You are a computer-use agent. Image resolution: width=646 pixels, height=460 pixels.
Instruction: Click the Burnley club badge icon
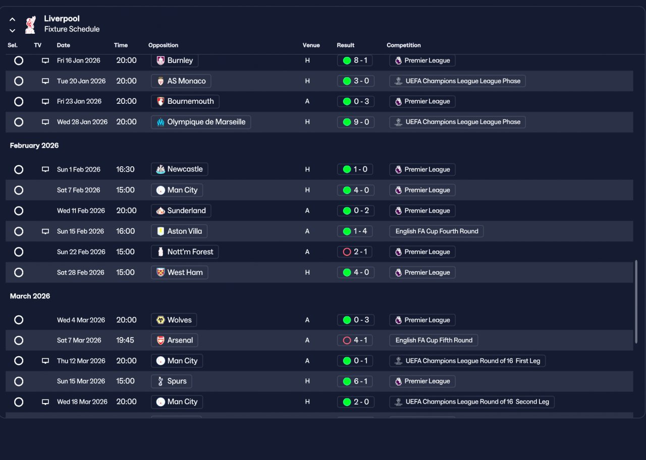point(160,60)
